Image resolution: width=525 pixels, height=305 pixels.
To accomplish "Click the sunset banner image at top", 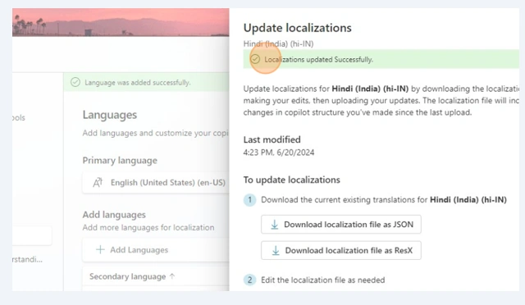I will 121,22.
